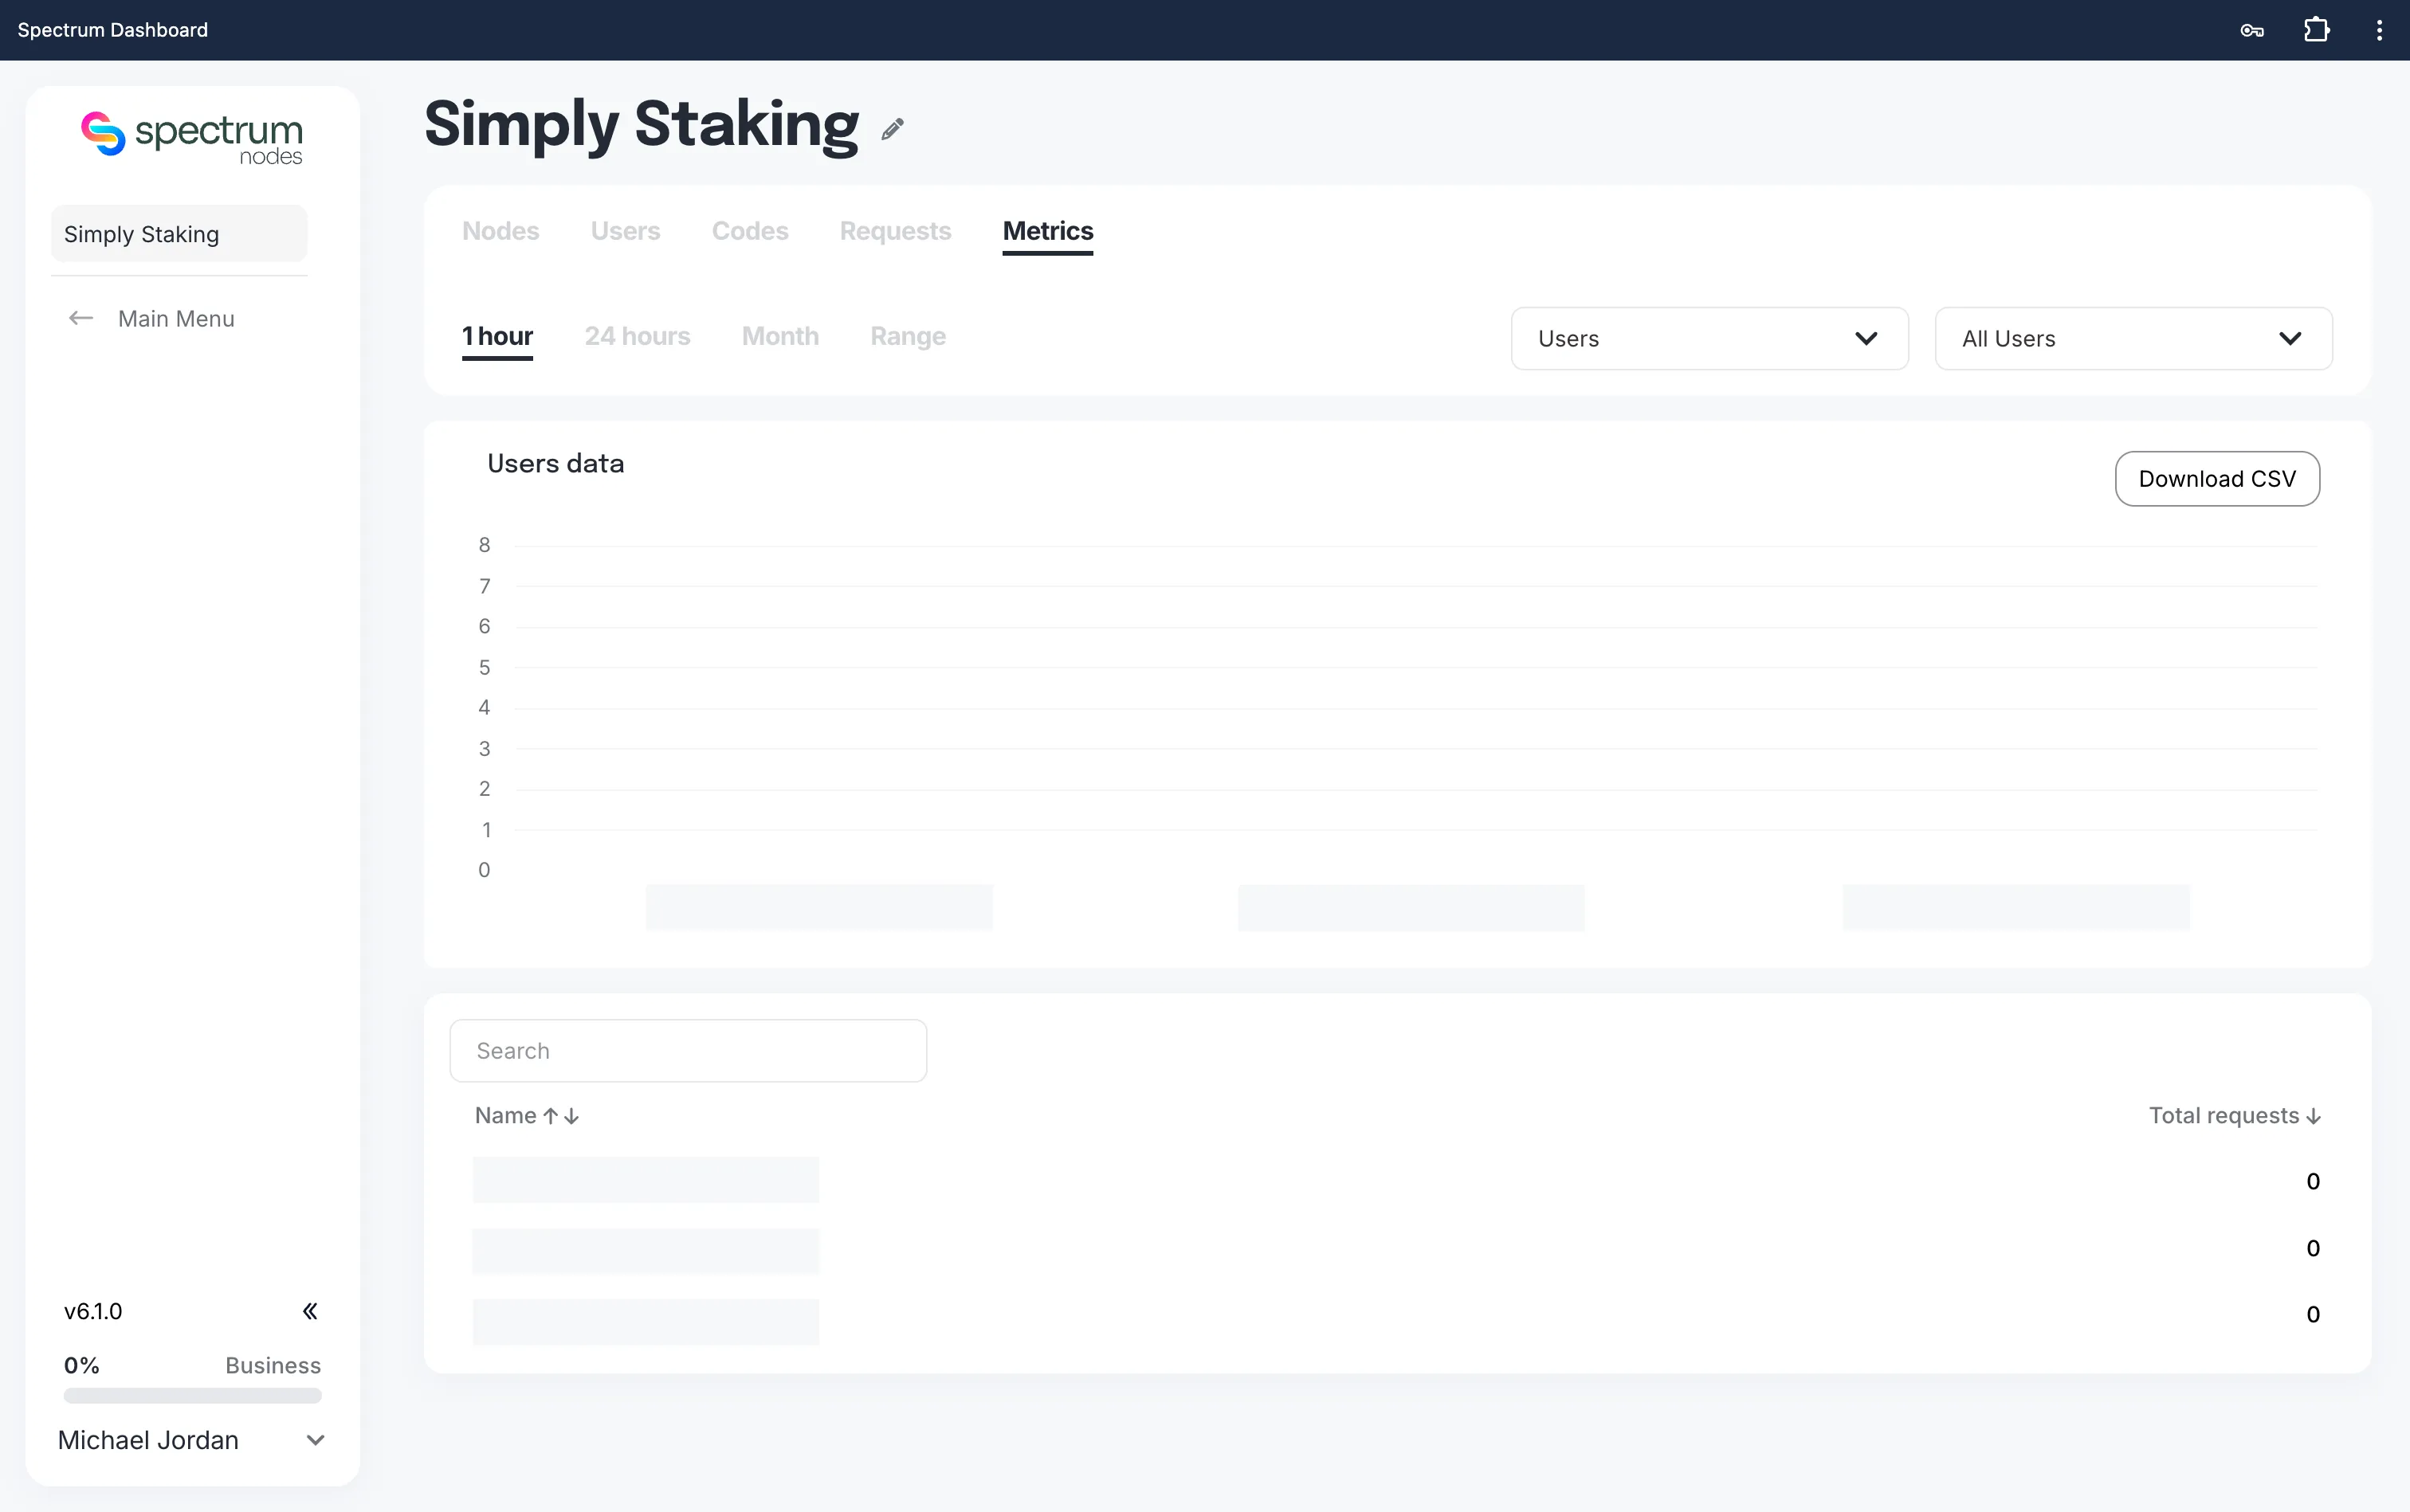2410x1512 pixels.
Task: Switch to the Users tab
Action: [626, 231]
